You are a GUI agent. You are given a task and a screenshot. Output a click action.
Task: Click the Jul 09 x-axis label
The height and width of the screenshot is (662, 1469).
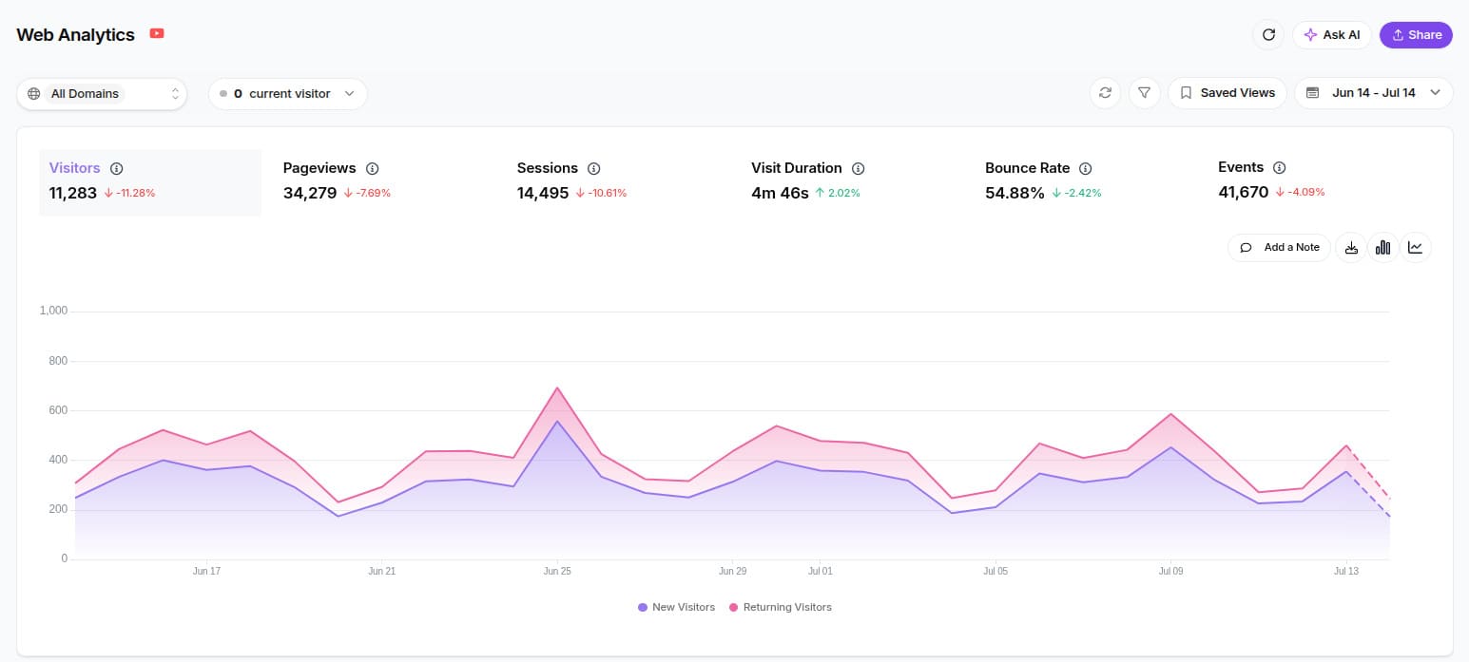pos(1171,572)
